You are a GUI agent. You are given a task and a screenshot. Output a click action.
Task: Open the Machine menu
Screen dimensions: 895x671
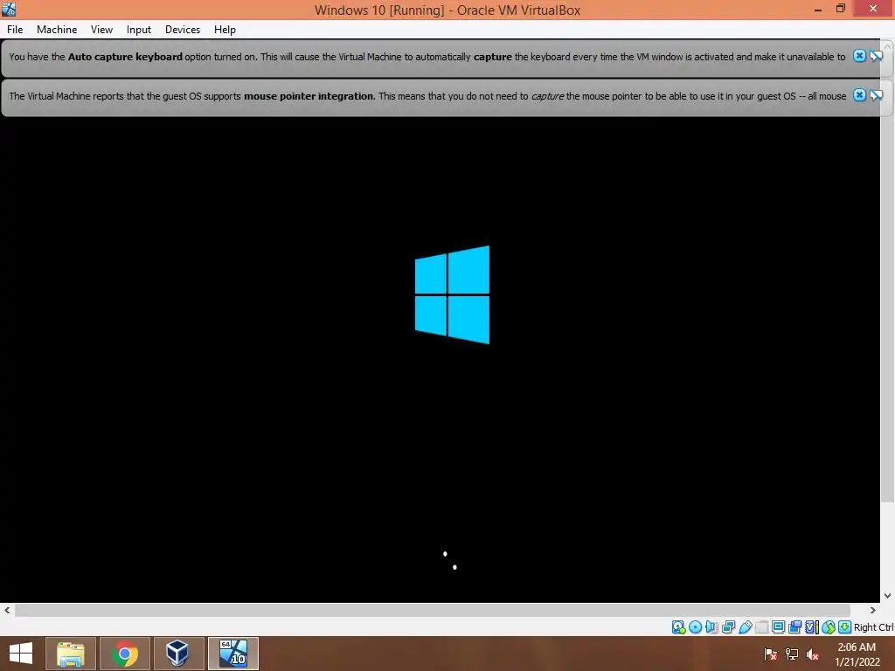tap(57, 30)
